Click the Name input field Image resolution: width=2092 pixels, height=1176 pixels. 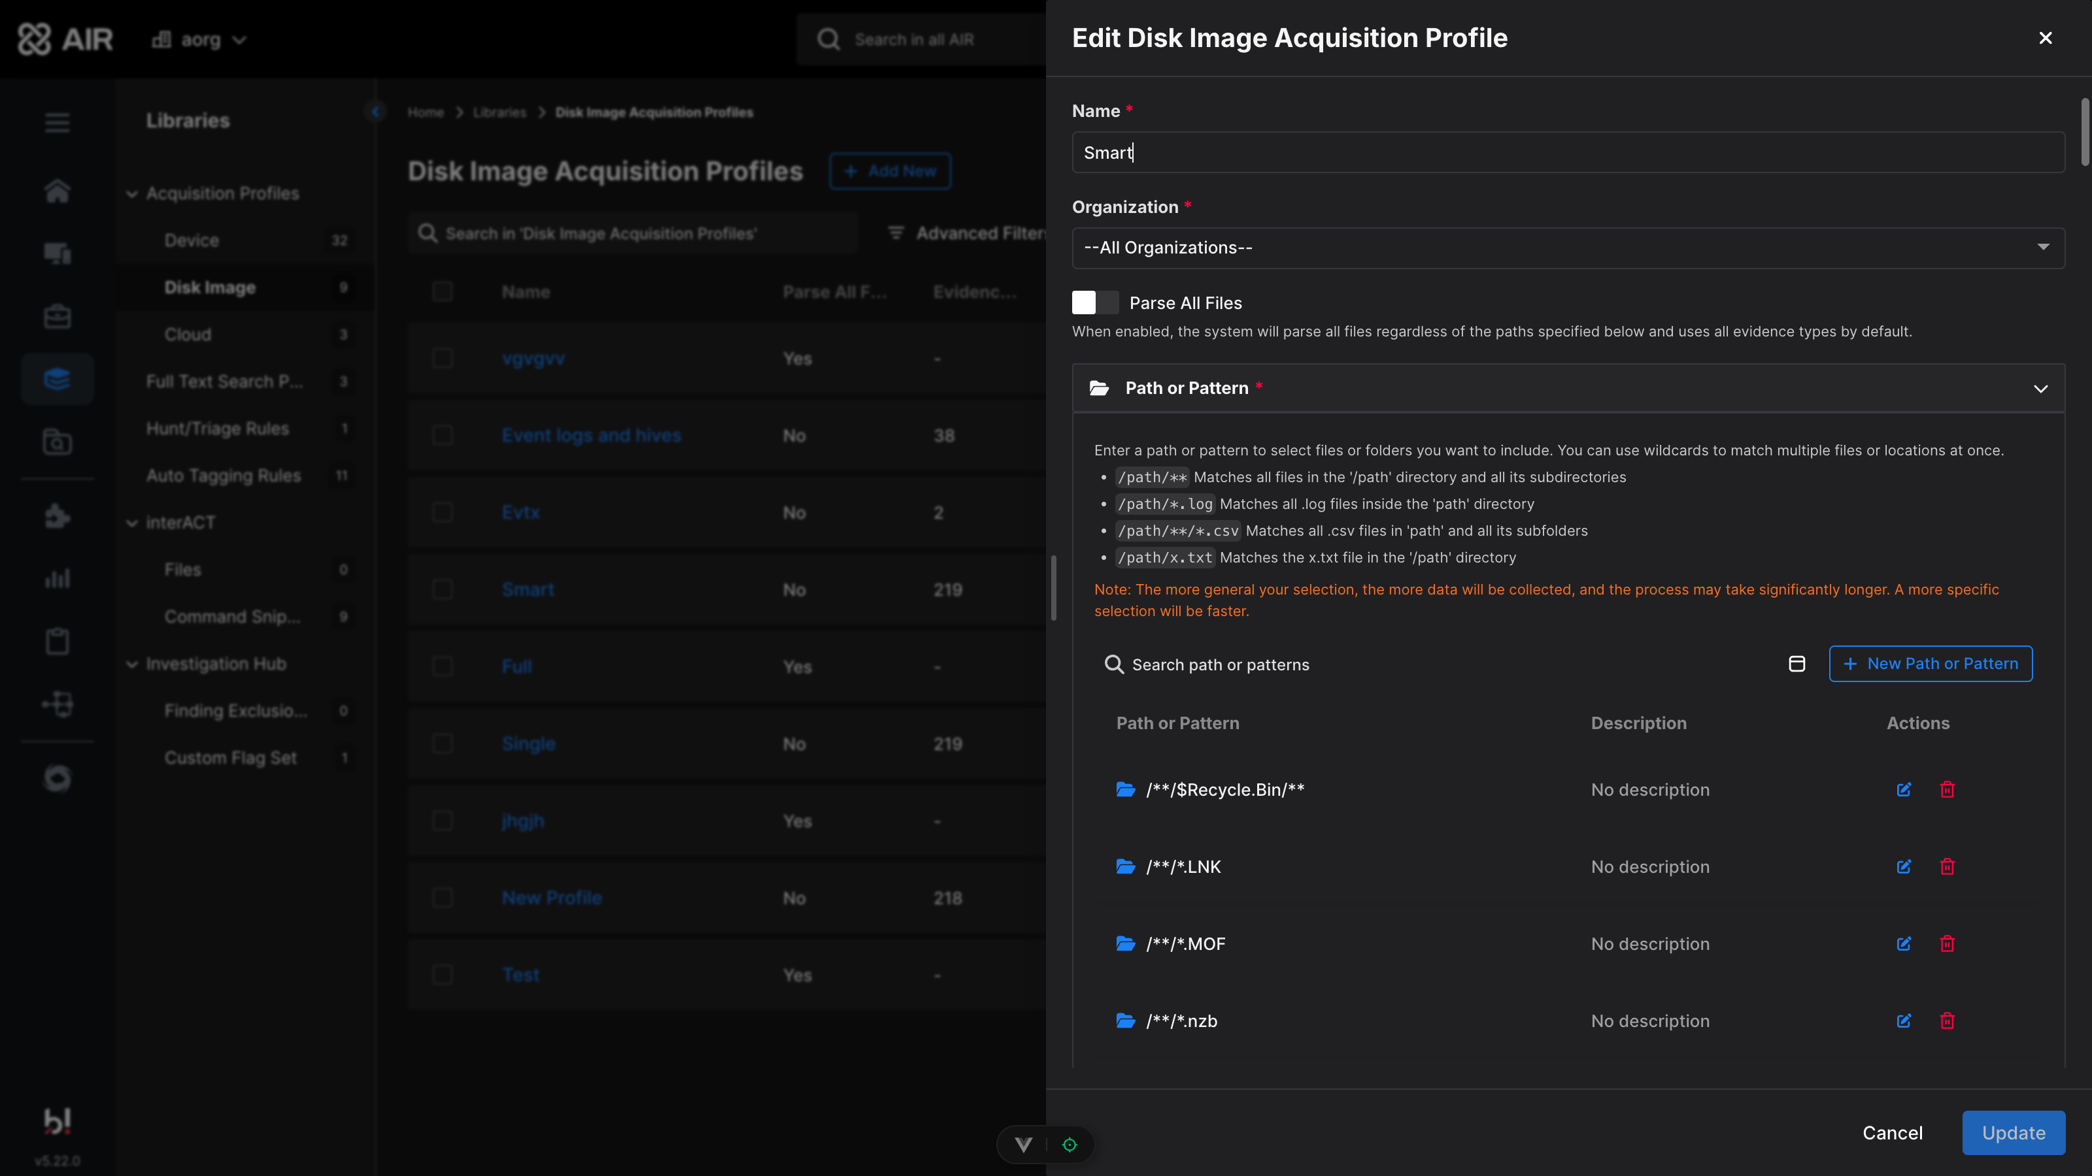click(x=1568, y=152)
